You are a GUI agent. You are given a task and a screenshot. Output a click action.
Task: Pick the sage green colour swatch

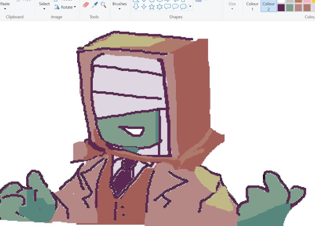tap(290, 8)
